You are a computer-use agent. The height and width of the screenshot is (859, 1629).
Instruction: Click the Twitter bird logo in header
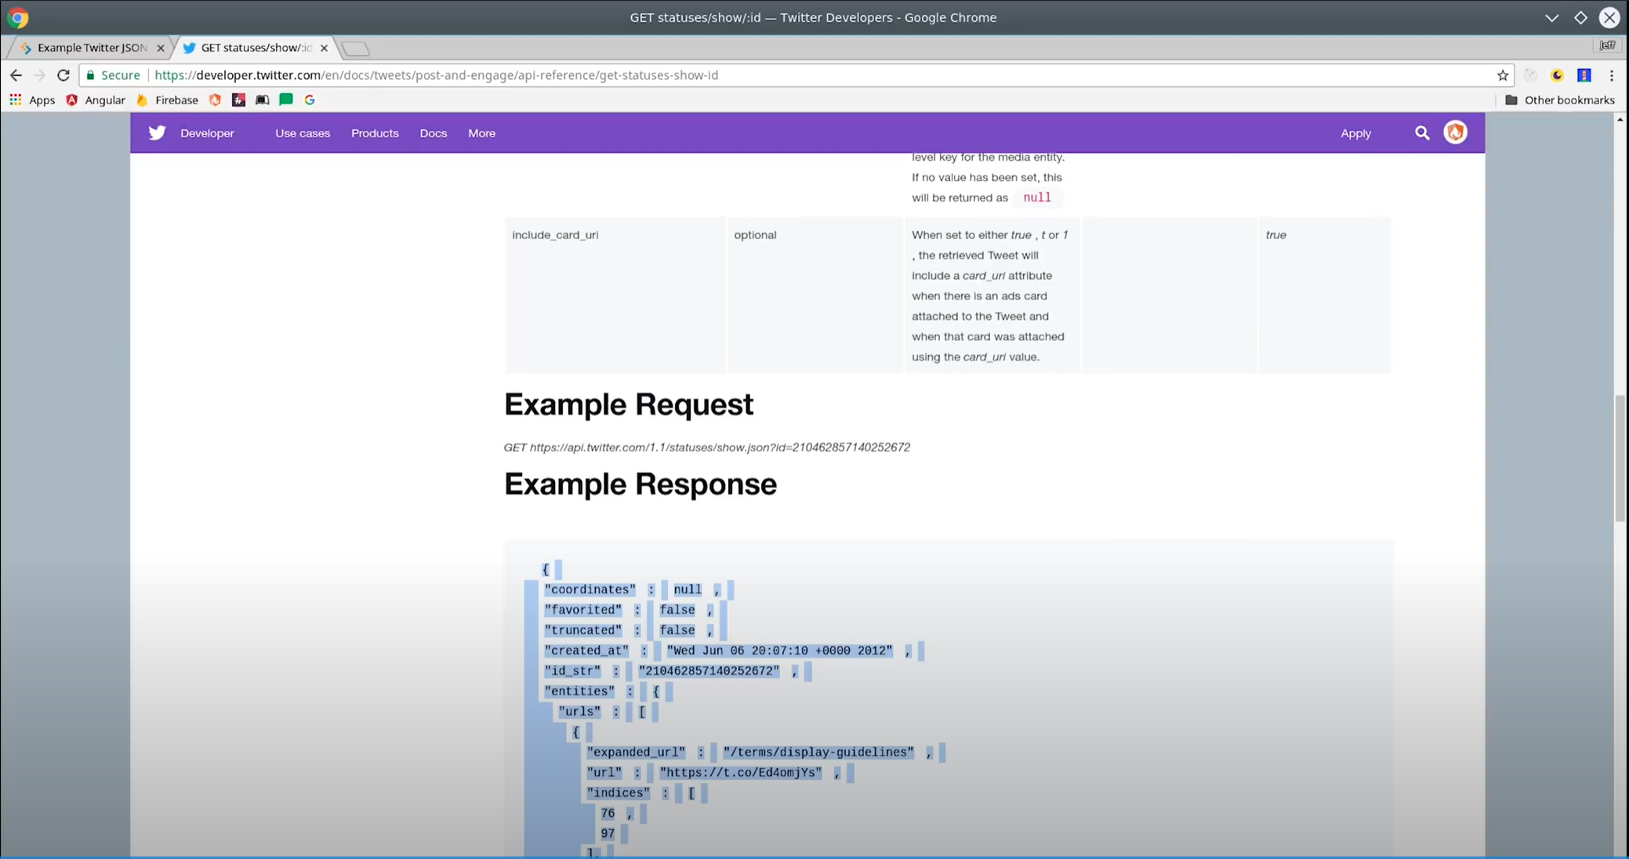pyautogui.click(x=157, y=132)
